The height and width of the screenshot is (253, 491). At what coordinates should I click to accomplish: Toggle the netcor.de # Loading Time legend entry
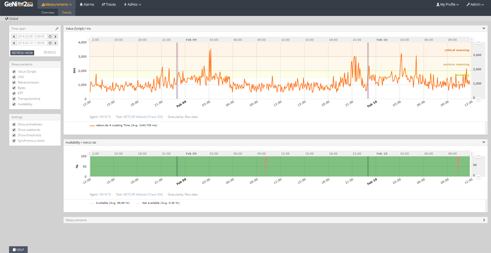(123, 125)
